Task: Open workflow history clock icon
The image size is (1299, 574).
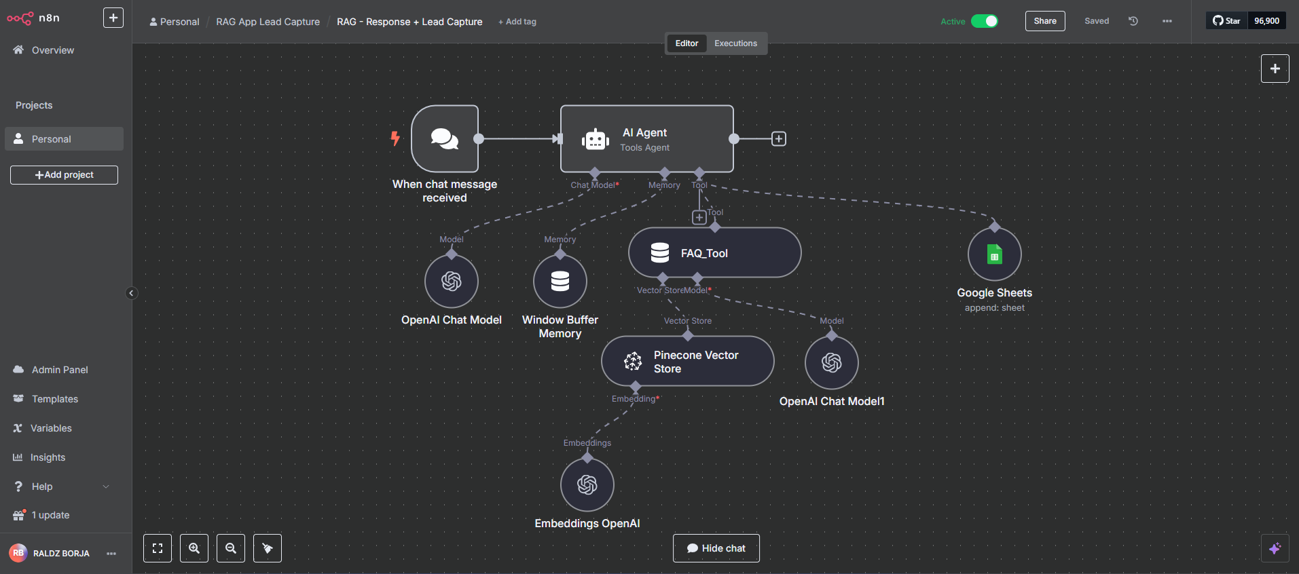Action: 1133,21
